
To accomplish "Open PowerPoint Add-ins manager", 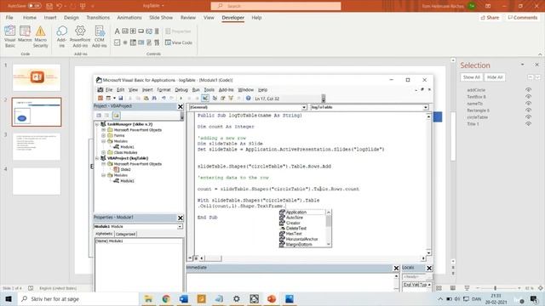I will 80,36.
